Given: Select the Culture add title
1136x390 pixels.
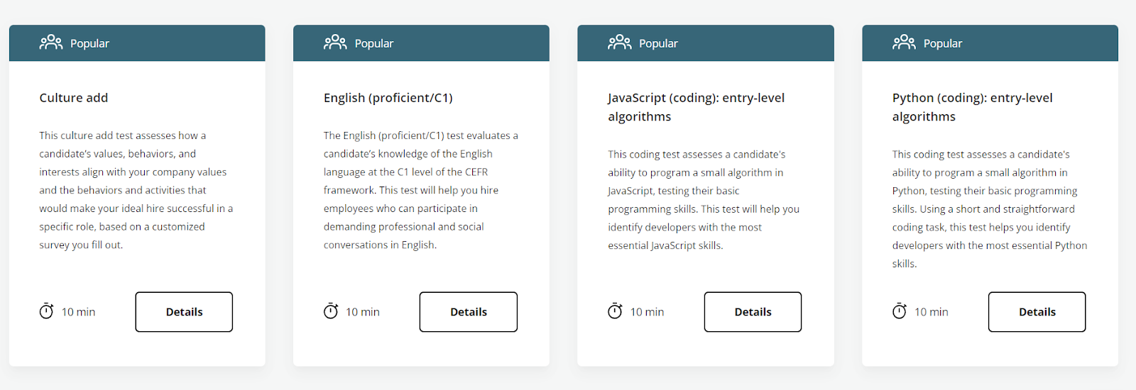Looking at the screenshot, I should point(74,98).
